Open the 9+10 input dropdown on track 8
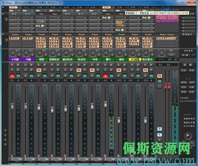Screen dimensions: 198x166 coord(108,7)
